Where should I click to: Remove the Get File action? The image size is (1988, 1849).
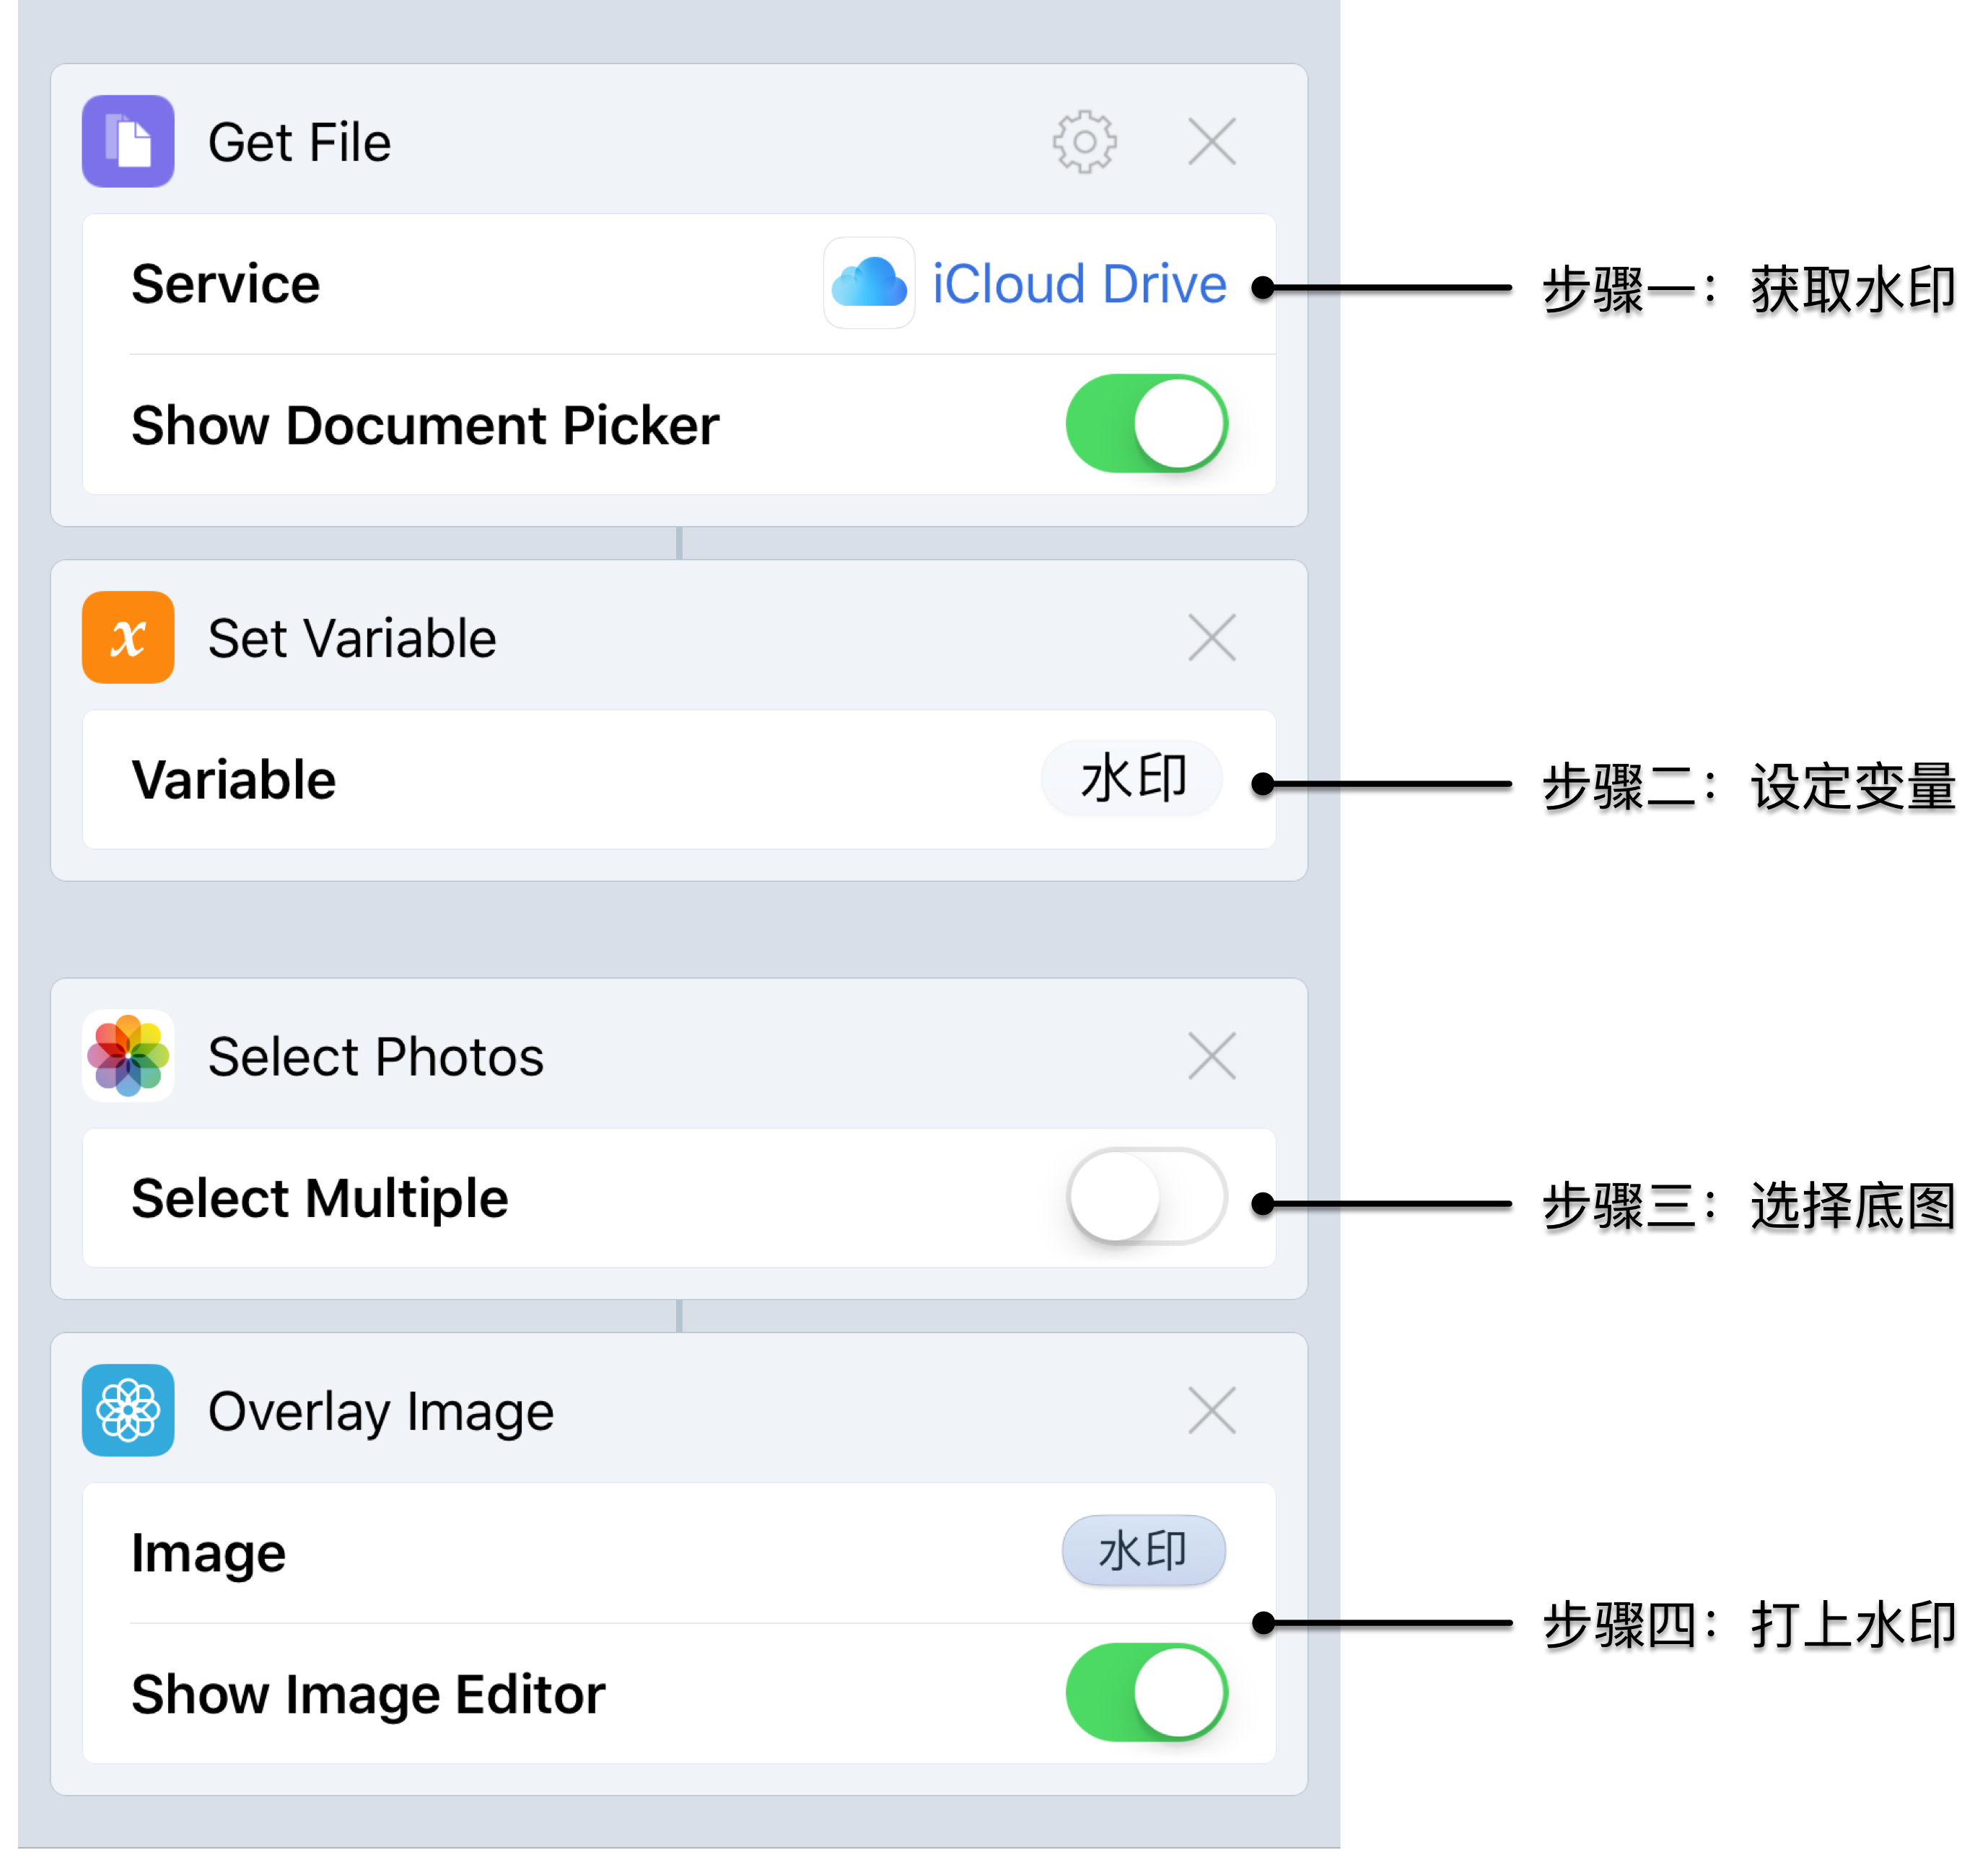[1211, 141]
